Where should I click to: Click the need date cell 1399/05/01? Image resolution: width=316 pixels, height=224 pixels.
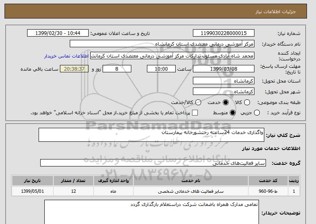32,191
